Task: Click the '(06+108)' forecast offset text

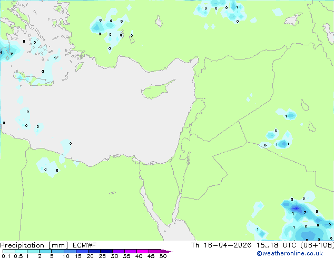Action: [317, 245]
